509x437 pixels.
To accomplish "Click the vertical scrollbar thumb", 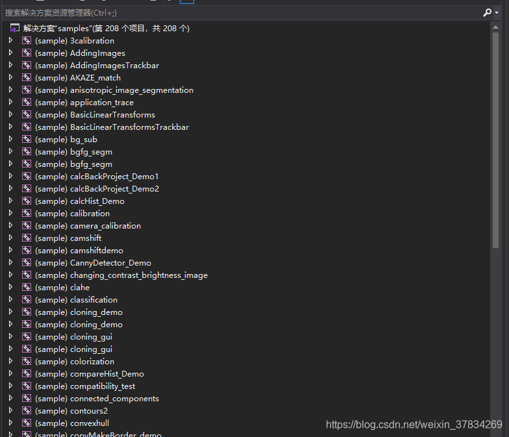I will click(x=495, y=140).
